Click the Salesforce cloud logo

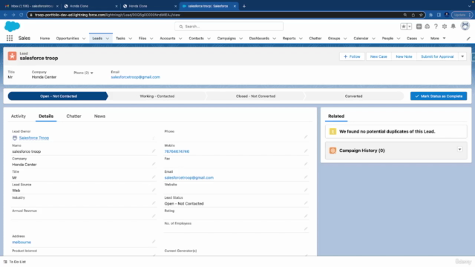[12, 27]
